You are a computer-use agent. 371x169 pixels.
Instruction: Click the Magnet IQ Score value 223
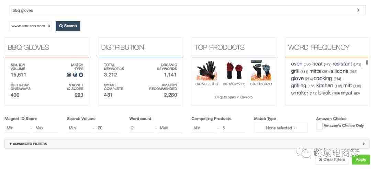(79, 95)
